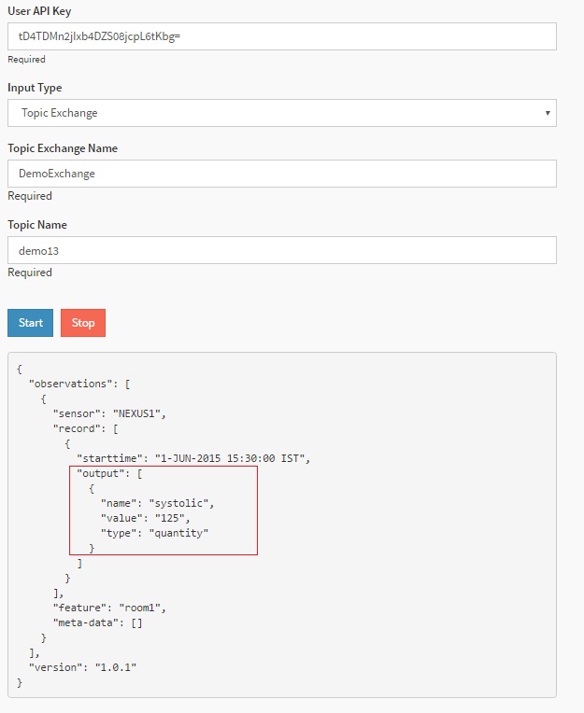Click the "name": "systolic" line

[x=157, y=503]
